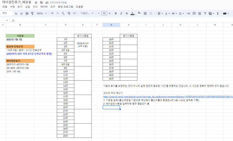The image size is (233, 141).
Task: Click the font size input box
Action: tap(104, 13)
